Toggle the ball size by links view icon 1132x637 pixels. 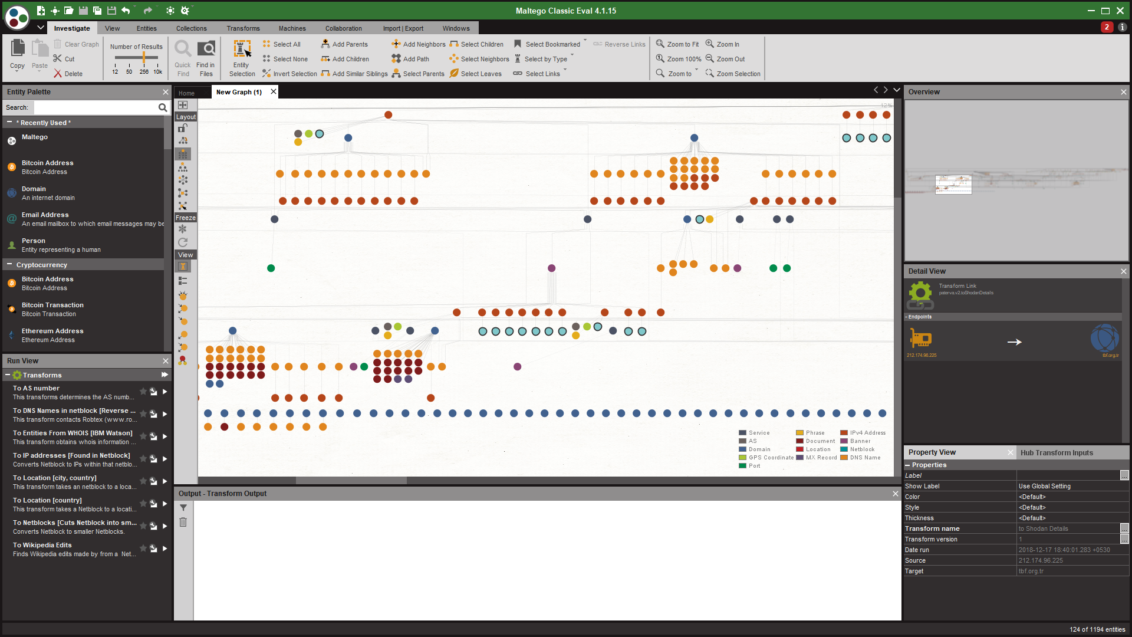183,294
